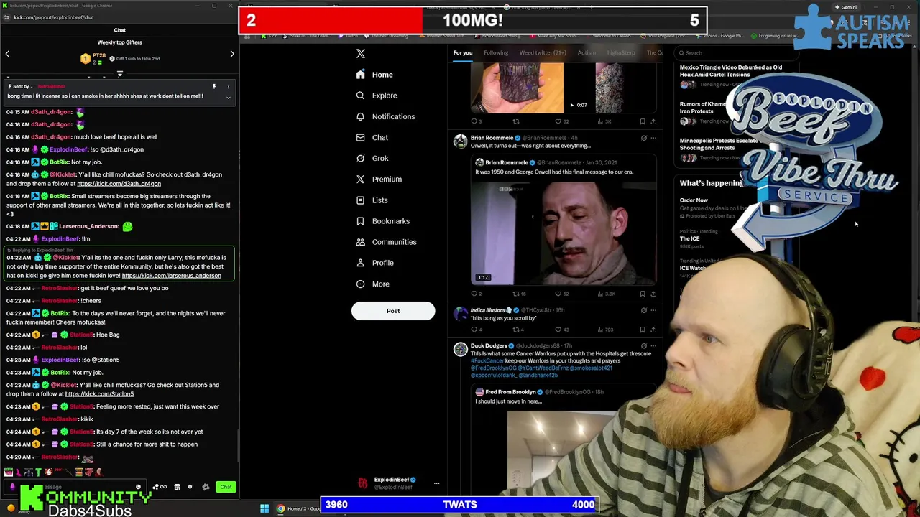View analytics 3.8K on Roemmele post
The height and width of the screenshot is (517, 920).
click(x=605, y=294)
